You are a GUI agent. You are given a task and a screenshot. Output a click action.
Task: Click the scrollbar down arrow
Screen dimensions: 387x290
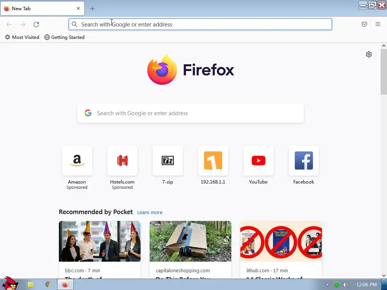coord(384,276)
